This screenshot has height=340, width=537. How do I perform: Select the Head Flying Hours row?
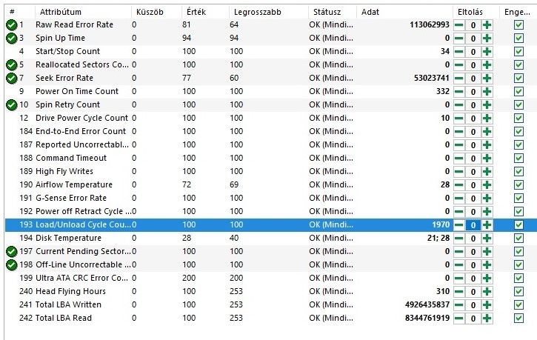click(x=270, y=292)
